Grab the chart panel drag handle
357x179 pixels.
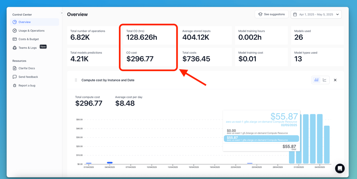click(76, 80)
